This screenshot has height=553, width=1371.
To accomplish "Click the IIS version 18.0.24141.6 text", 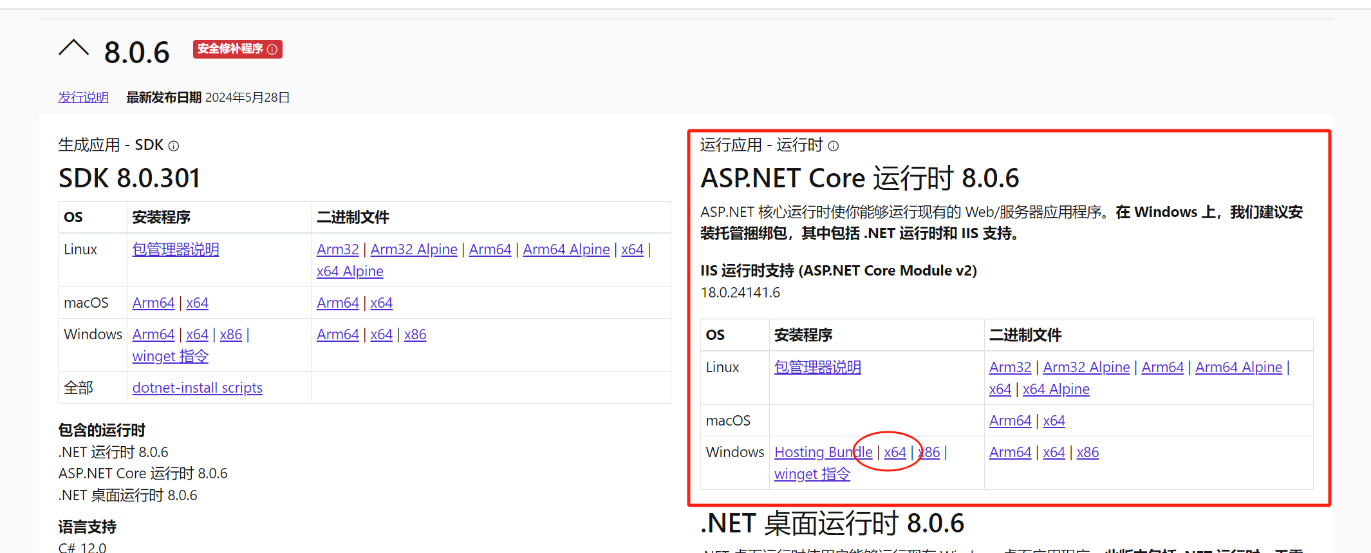I will (740, 292).
